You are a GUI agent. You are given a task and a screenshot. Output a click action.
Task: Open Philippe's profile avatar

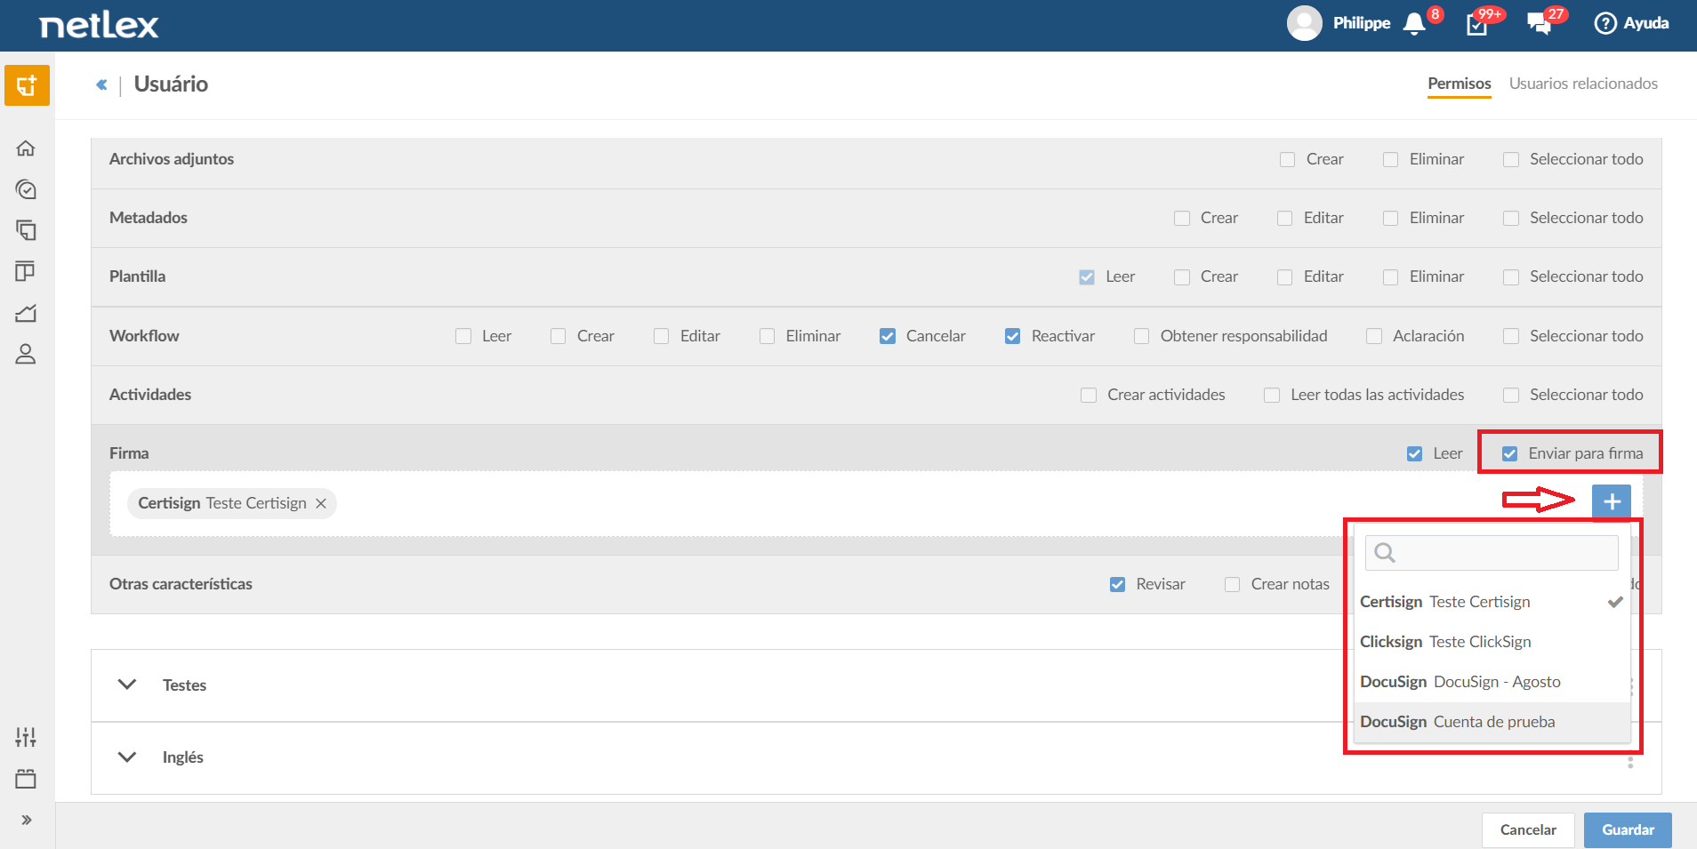(1304, 23)
